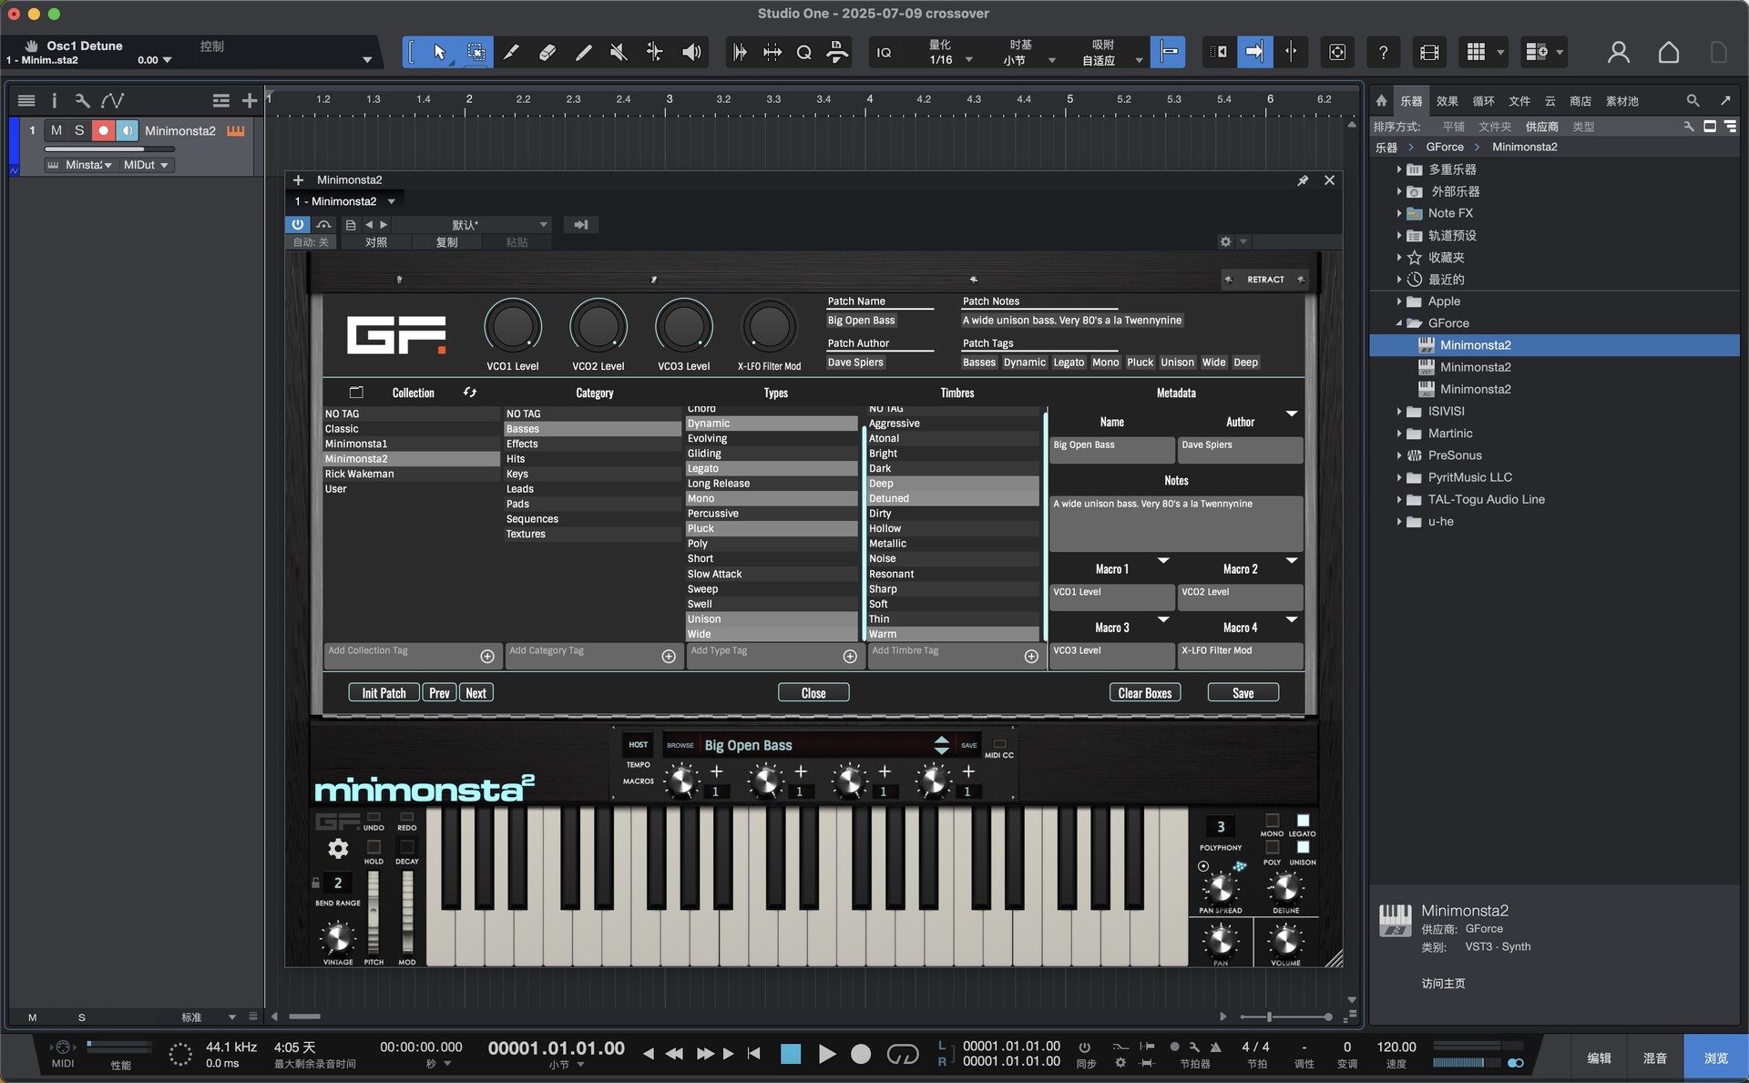Mute the Minimonsta2 track

[56, 131]
